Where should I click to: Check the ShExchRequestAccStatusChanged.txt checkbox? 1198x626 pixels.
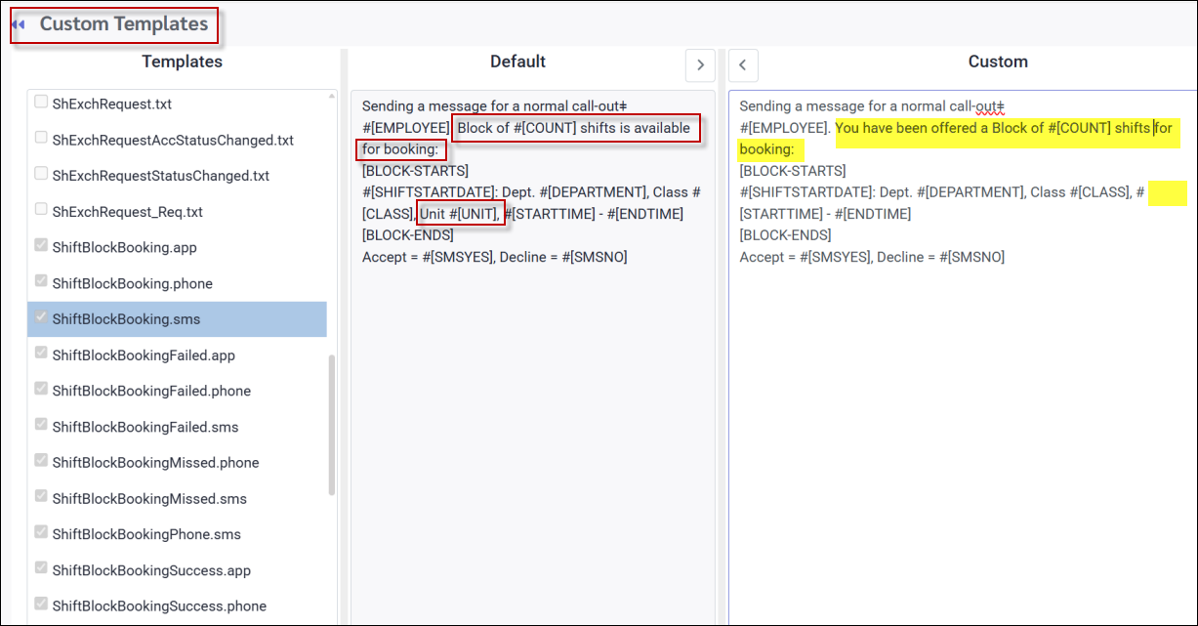click(x=41, y=139)
